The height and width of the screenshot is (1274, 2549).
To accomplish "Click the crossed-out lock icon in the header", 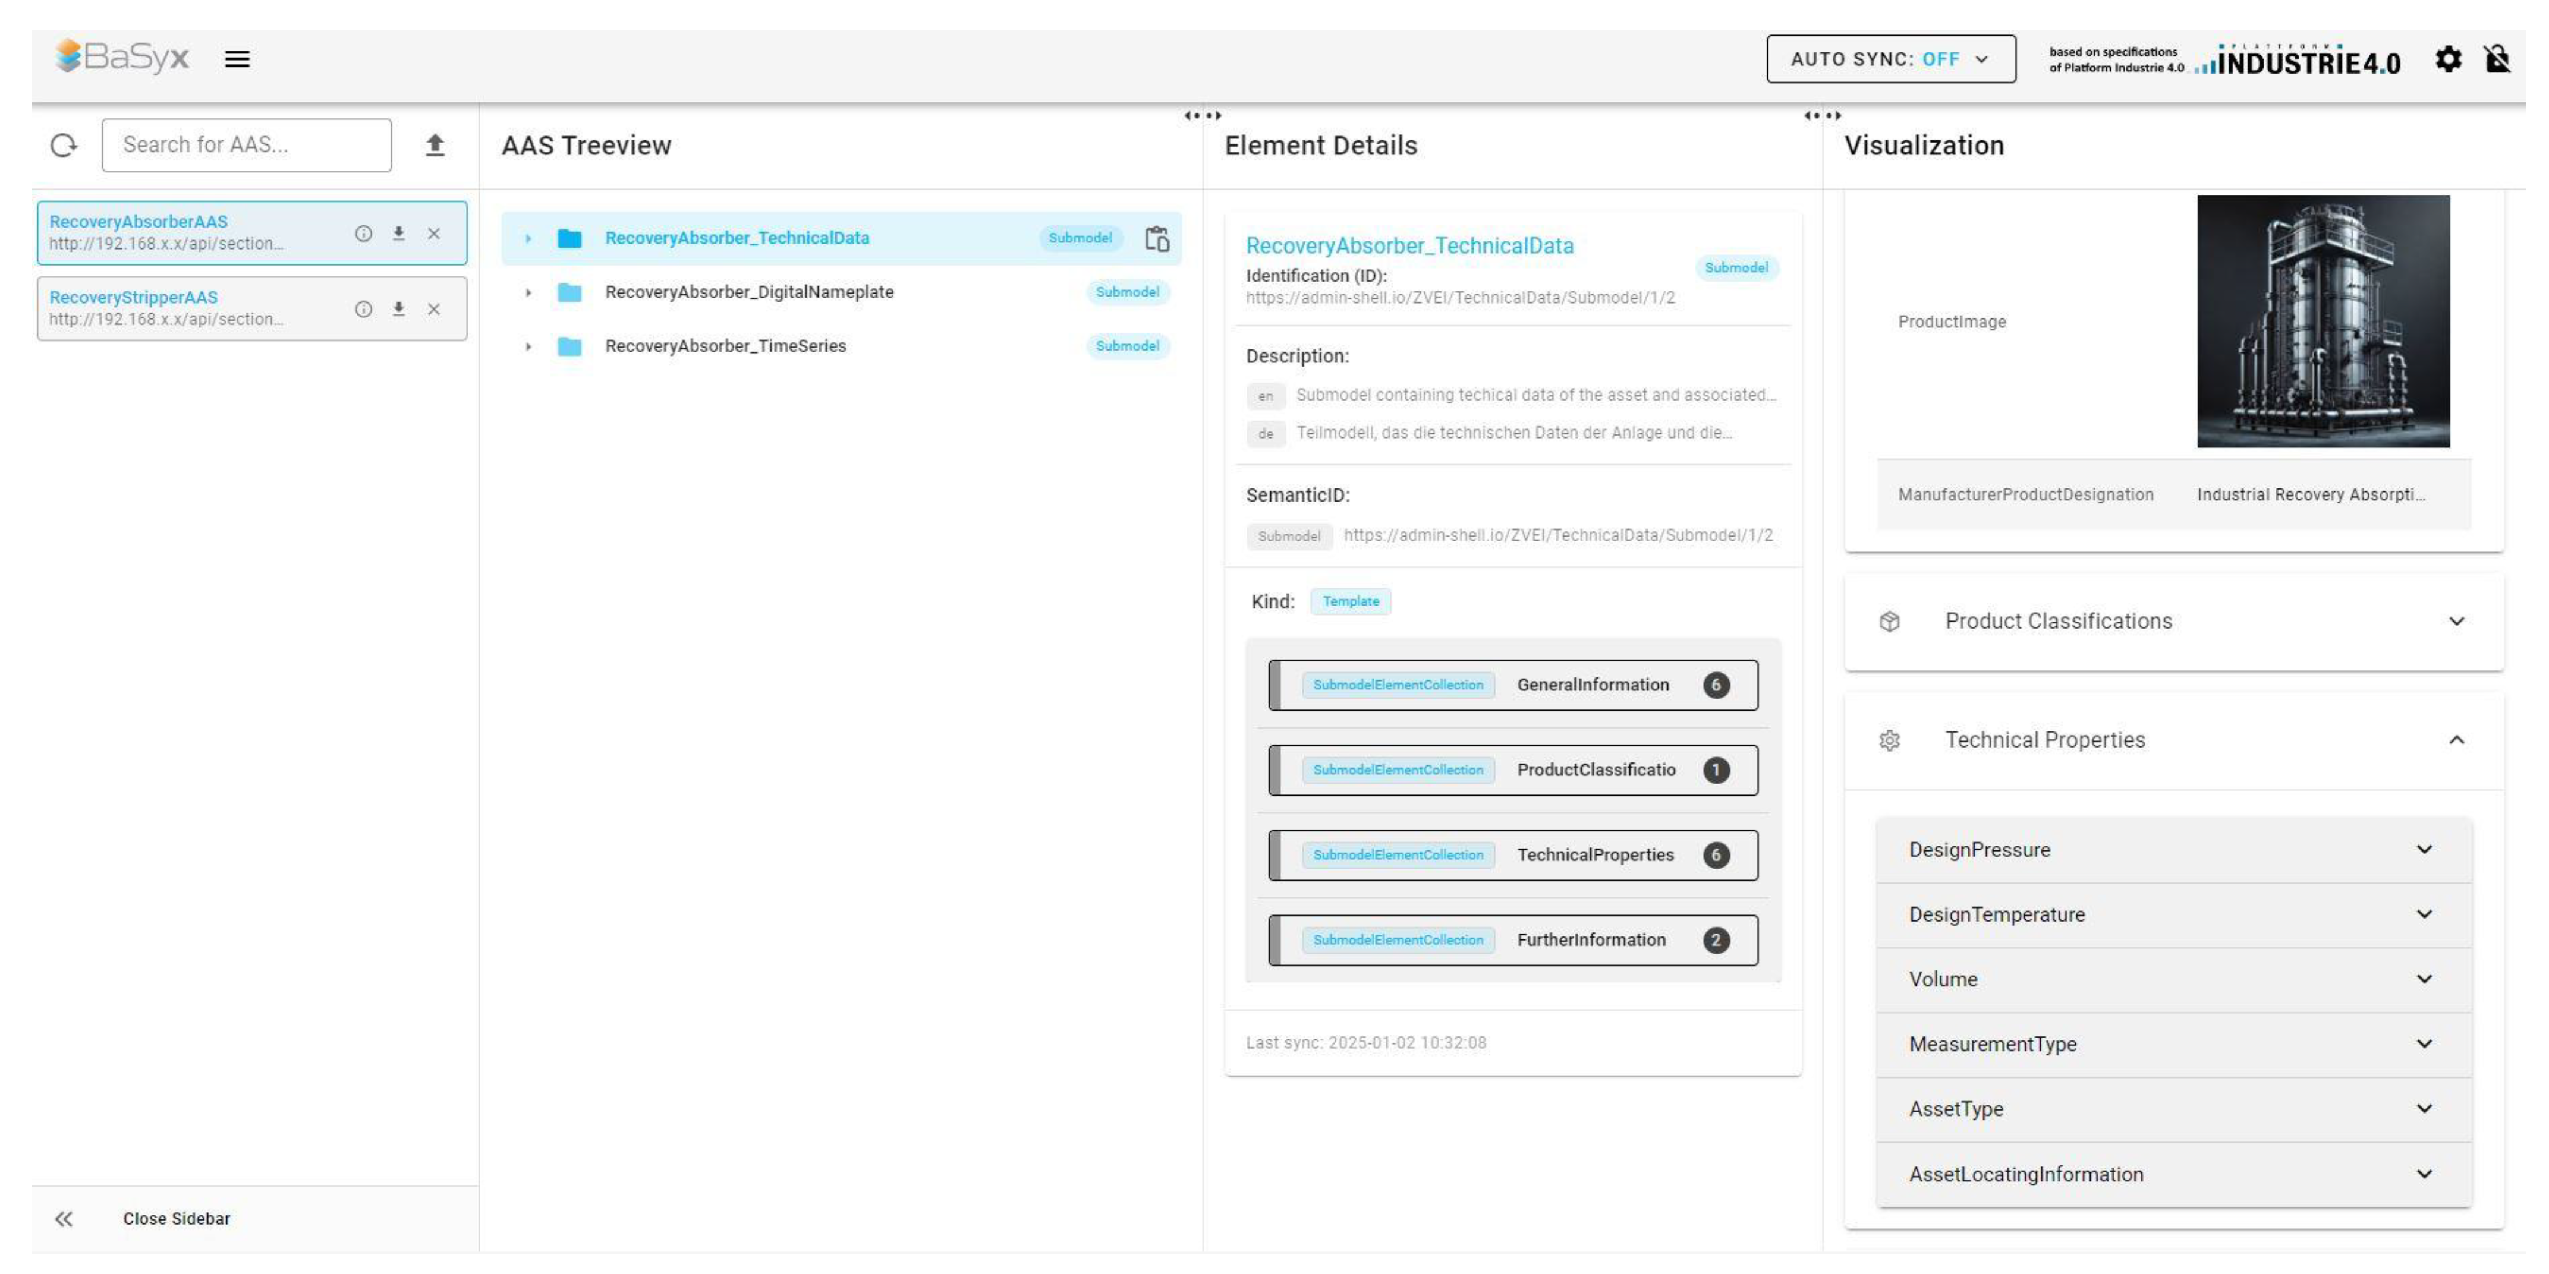I will pos(2497,59).
